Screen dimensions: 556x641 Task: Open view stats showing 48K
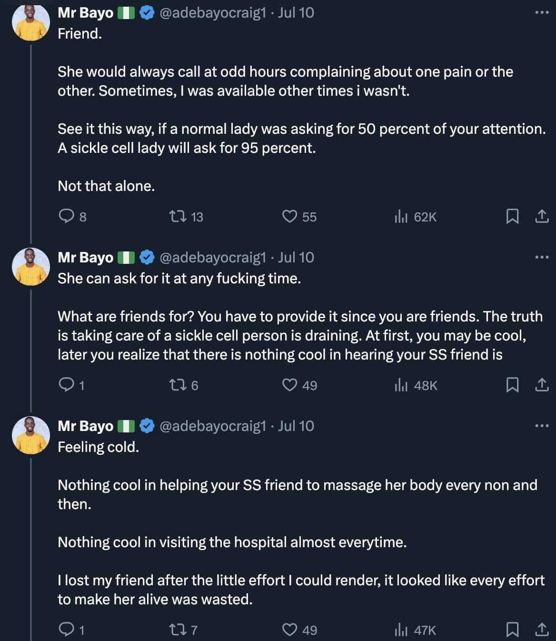pyautogui.click(x=401, y=385)
